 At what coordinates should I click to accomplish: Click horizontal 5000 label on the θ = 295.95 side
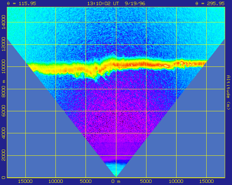point(146,181)
